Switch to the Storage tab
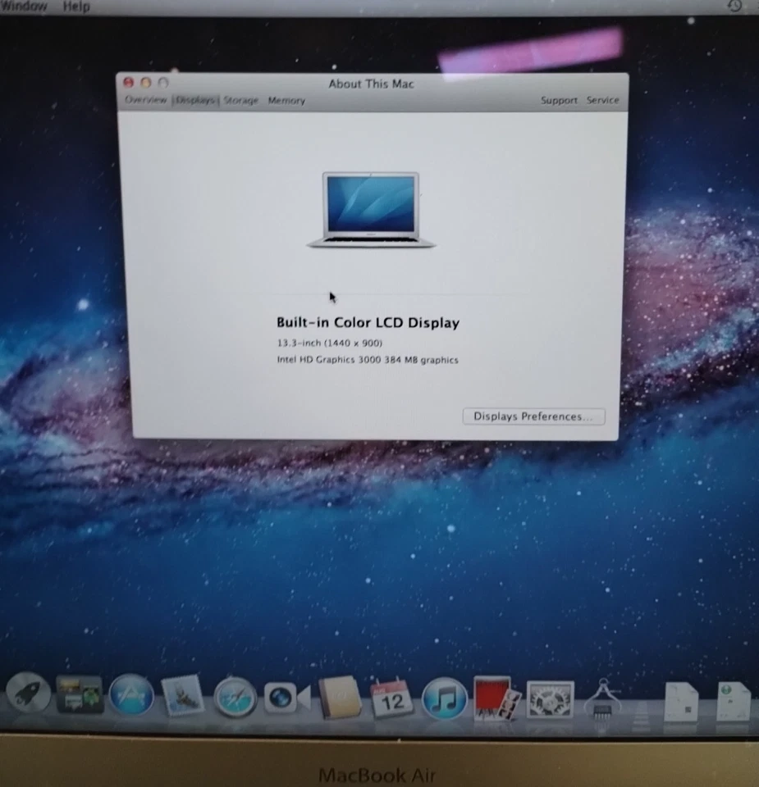 [240, 99]
